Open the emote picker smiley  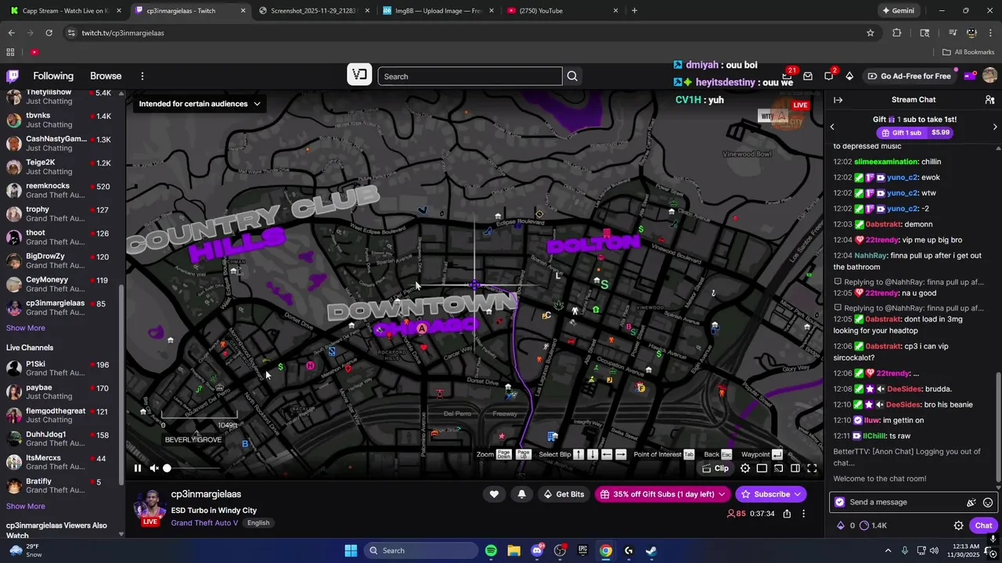[x=988, y=503]
